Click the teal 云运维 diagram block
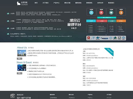Viewport: 133px width, 99px height. pos(112,21)
